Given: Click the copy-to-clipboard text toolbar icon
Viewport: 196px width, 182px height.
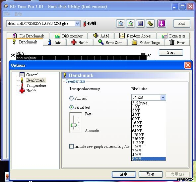Looking at the screenshot, I should pos(120,24).
